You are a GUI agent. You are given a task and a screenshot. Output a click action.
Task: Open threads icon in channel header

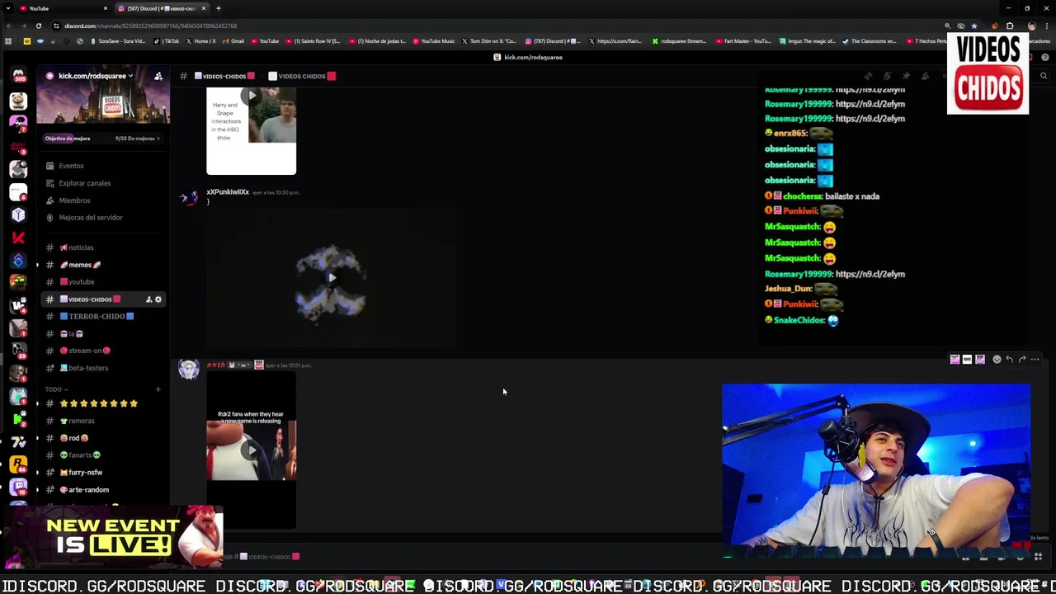pos(868,76)
